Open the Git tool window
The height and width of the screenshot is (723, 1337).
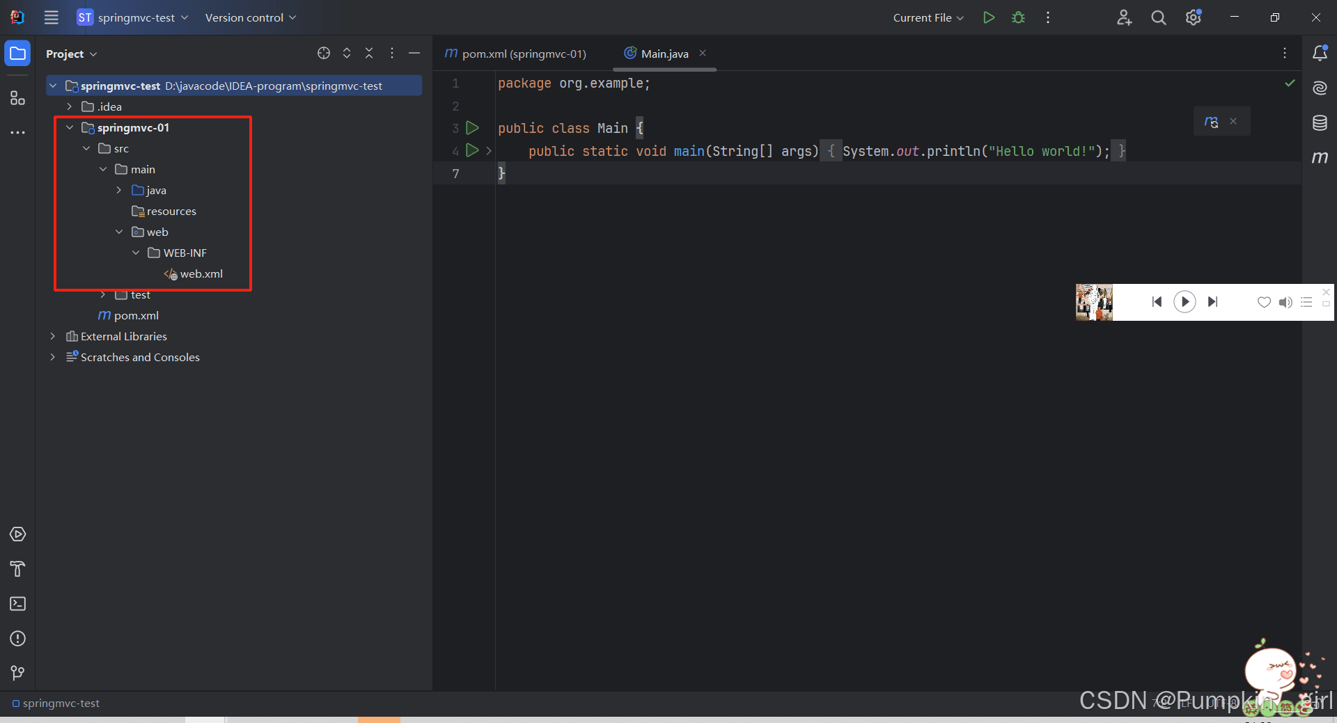pyautogui.click(x=18, y=673)
